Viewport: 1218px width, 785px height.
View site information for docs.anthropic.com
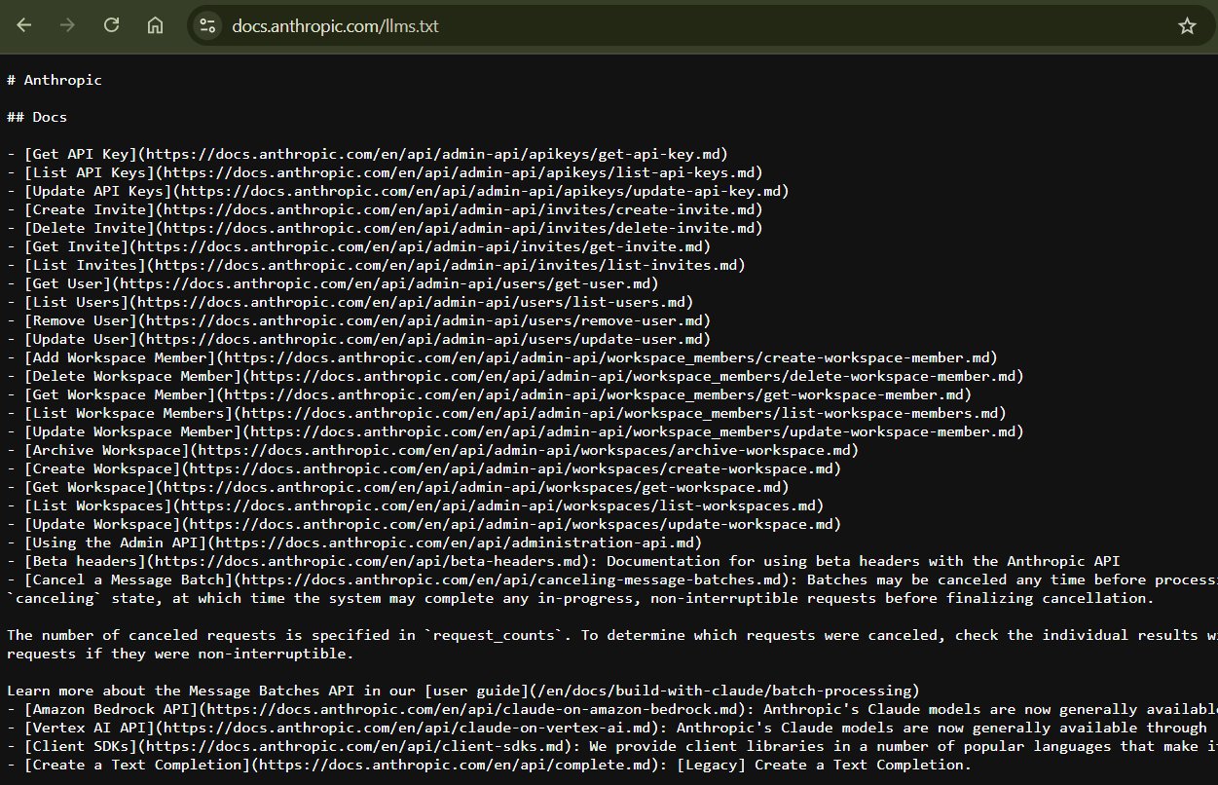coord(207,26)
